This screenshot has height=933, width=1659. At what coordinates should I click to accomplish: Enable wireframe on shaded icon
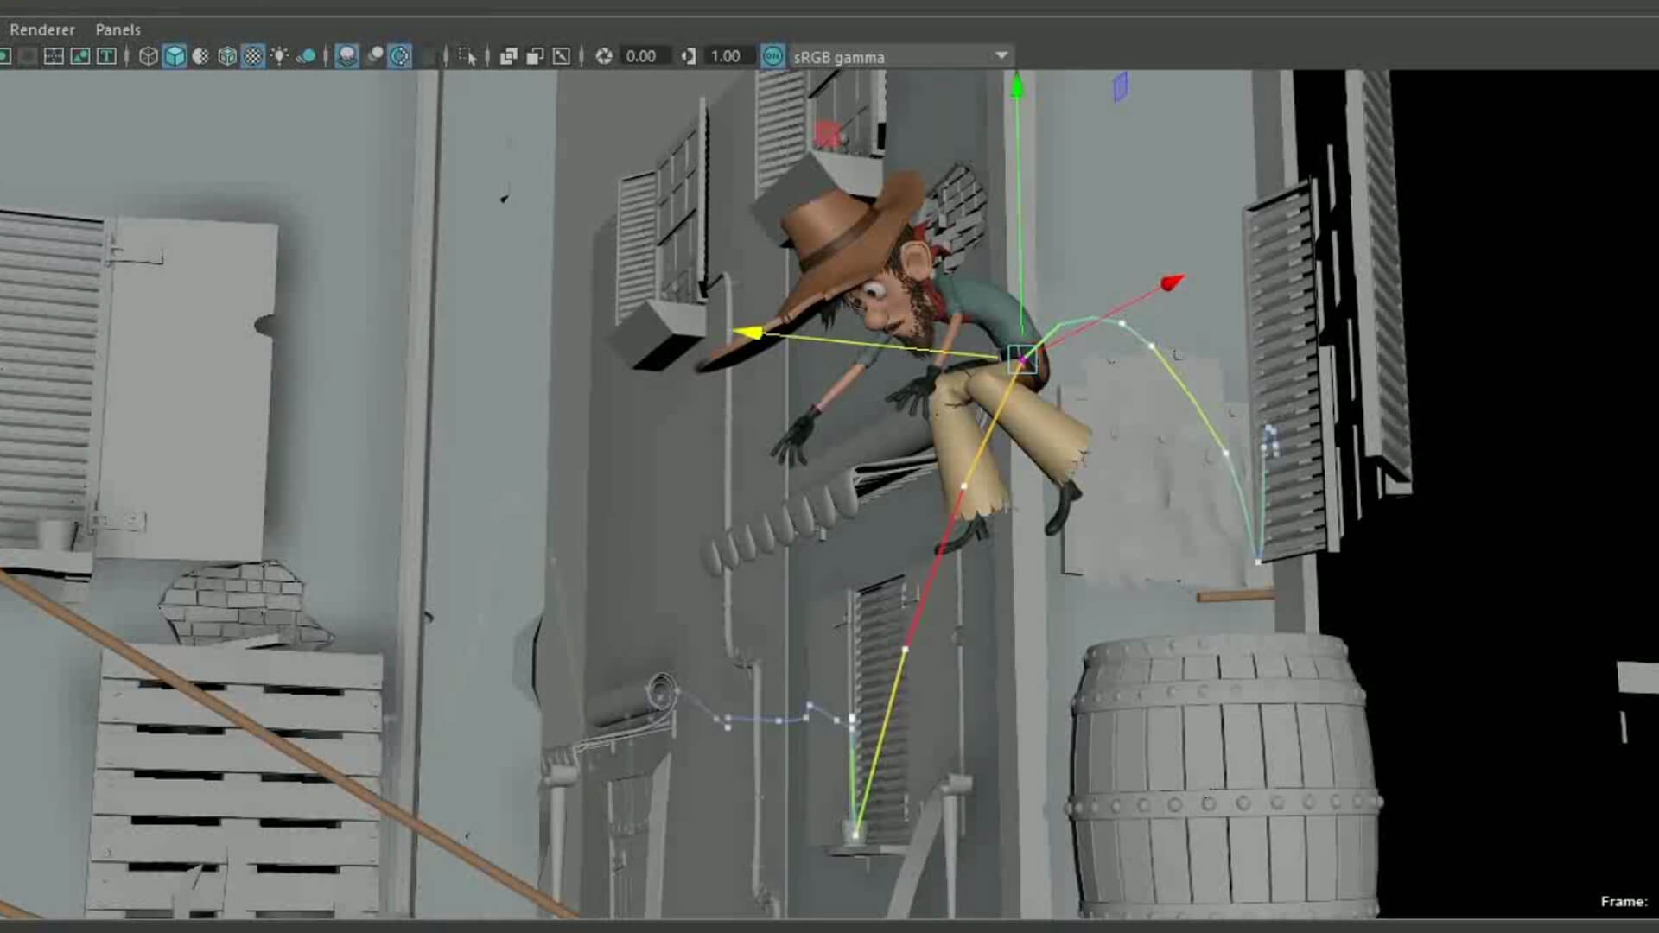(227, 56)
